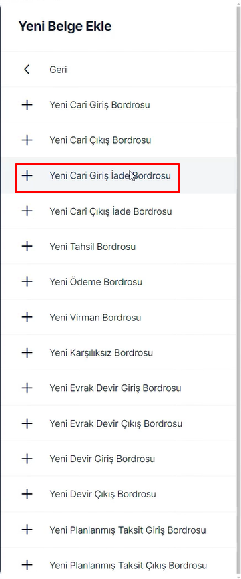This screenshot has height=579, width=241.
Task: Open Yeni Planlanmış Taksit Çıkış Bordrosu
Action: [x=118, y=565]
